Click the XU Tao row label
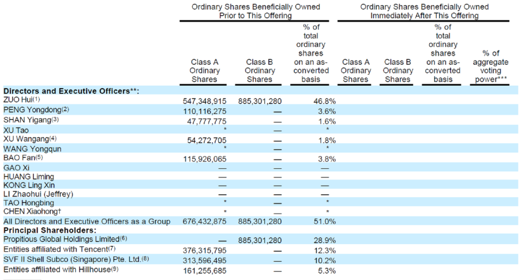Screen dimensions: 520x280 click(x=16, y=130)
